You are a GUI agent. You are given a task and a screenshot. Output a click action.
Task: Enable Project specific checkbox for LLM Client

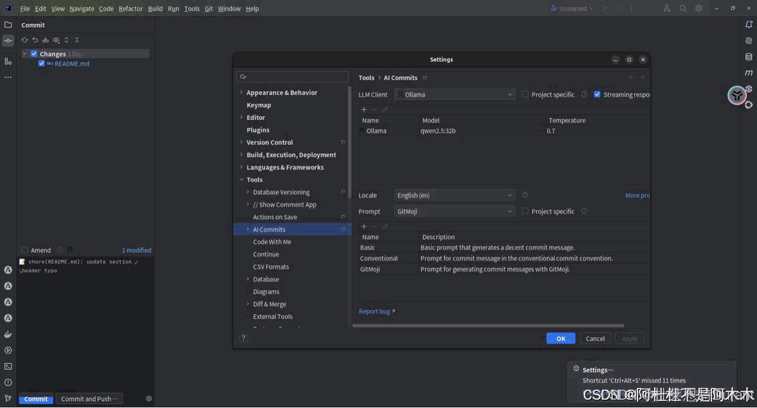coord(525,94)
